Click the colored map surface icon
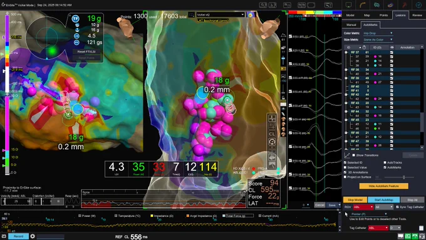Screen dimensions: 426x240 point(390,4)
